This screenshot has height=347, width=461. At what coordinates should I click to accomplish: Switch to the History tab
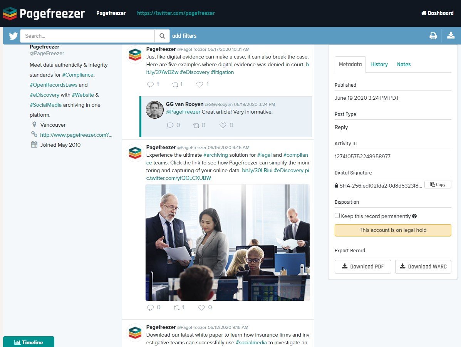click(x=379, y=64)
